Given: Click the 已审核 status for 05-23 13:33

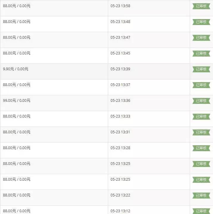Looking at the screenshot, I should click(x=201, y=117).
